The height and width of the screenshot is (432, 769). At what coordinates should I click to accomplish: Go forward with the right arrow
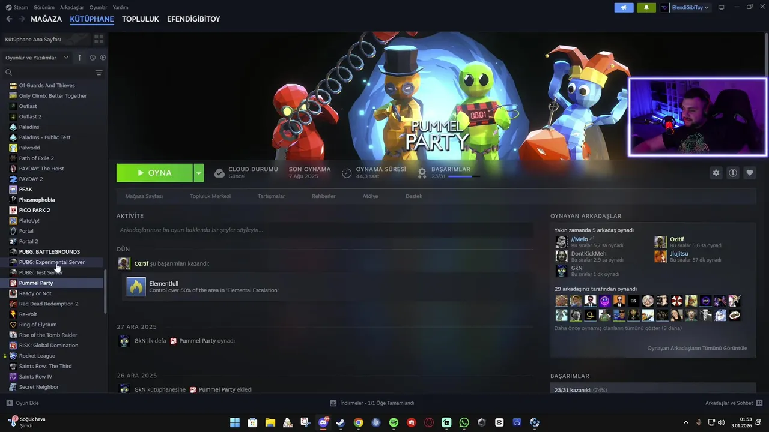click(x=22, y=19)
